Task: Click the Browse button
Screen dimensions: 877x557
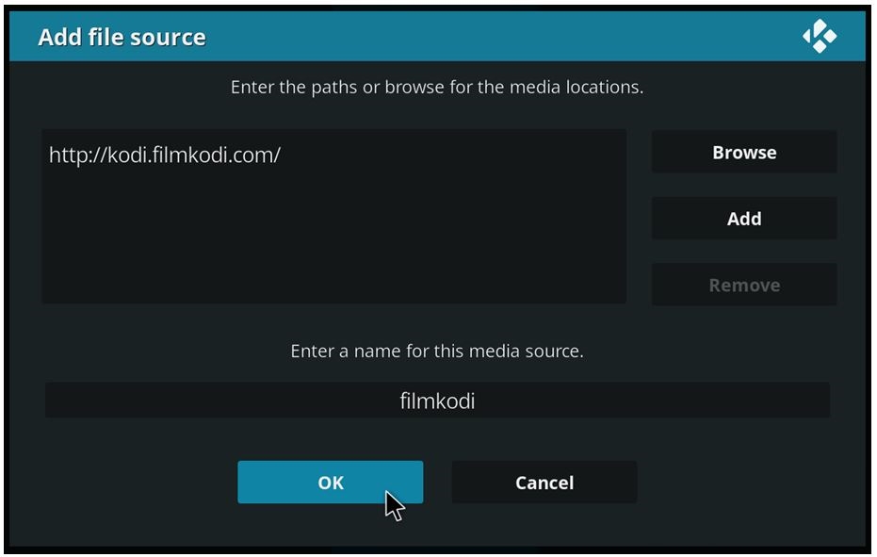Action: coord(744,153)
